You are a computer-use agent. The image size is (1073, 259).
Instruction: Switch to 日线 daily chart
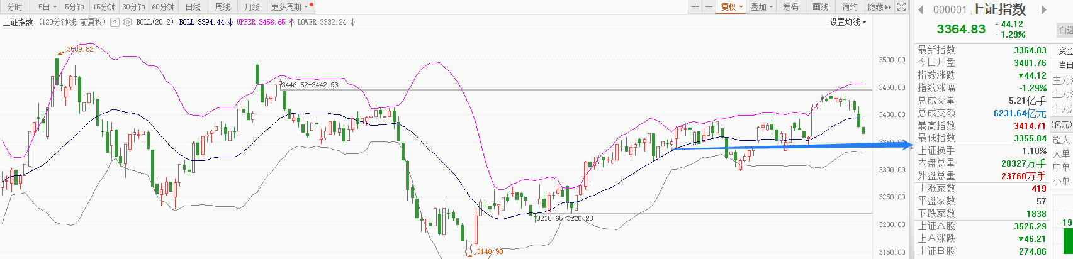[x=193, y=7]
